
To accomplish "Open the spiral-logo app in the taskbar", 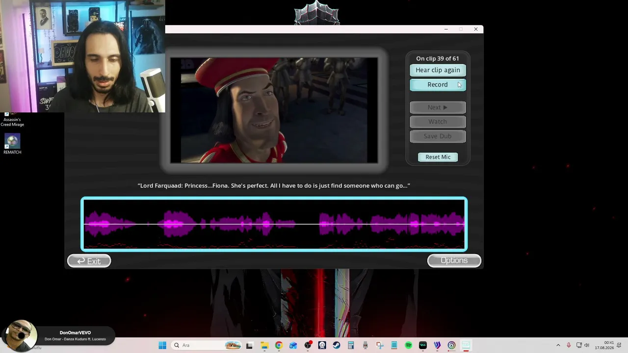I will pyautogui.click(x=451, y=345).
